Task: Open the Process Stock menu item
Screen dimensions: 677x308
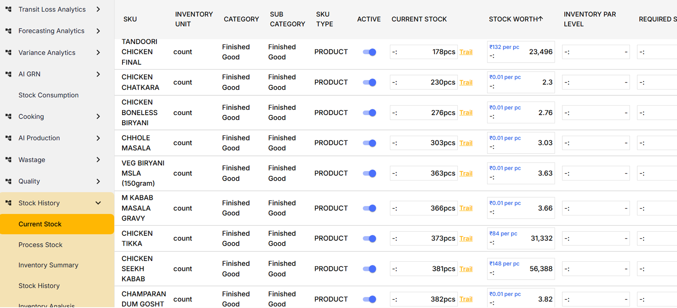Action: (40, 245)
